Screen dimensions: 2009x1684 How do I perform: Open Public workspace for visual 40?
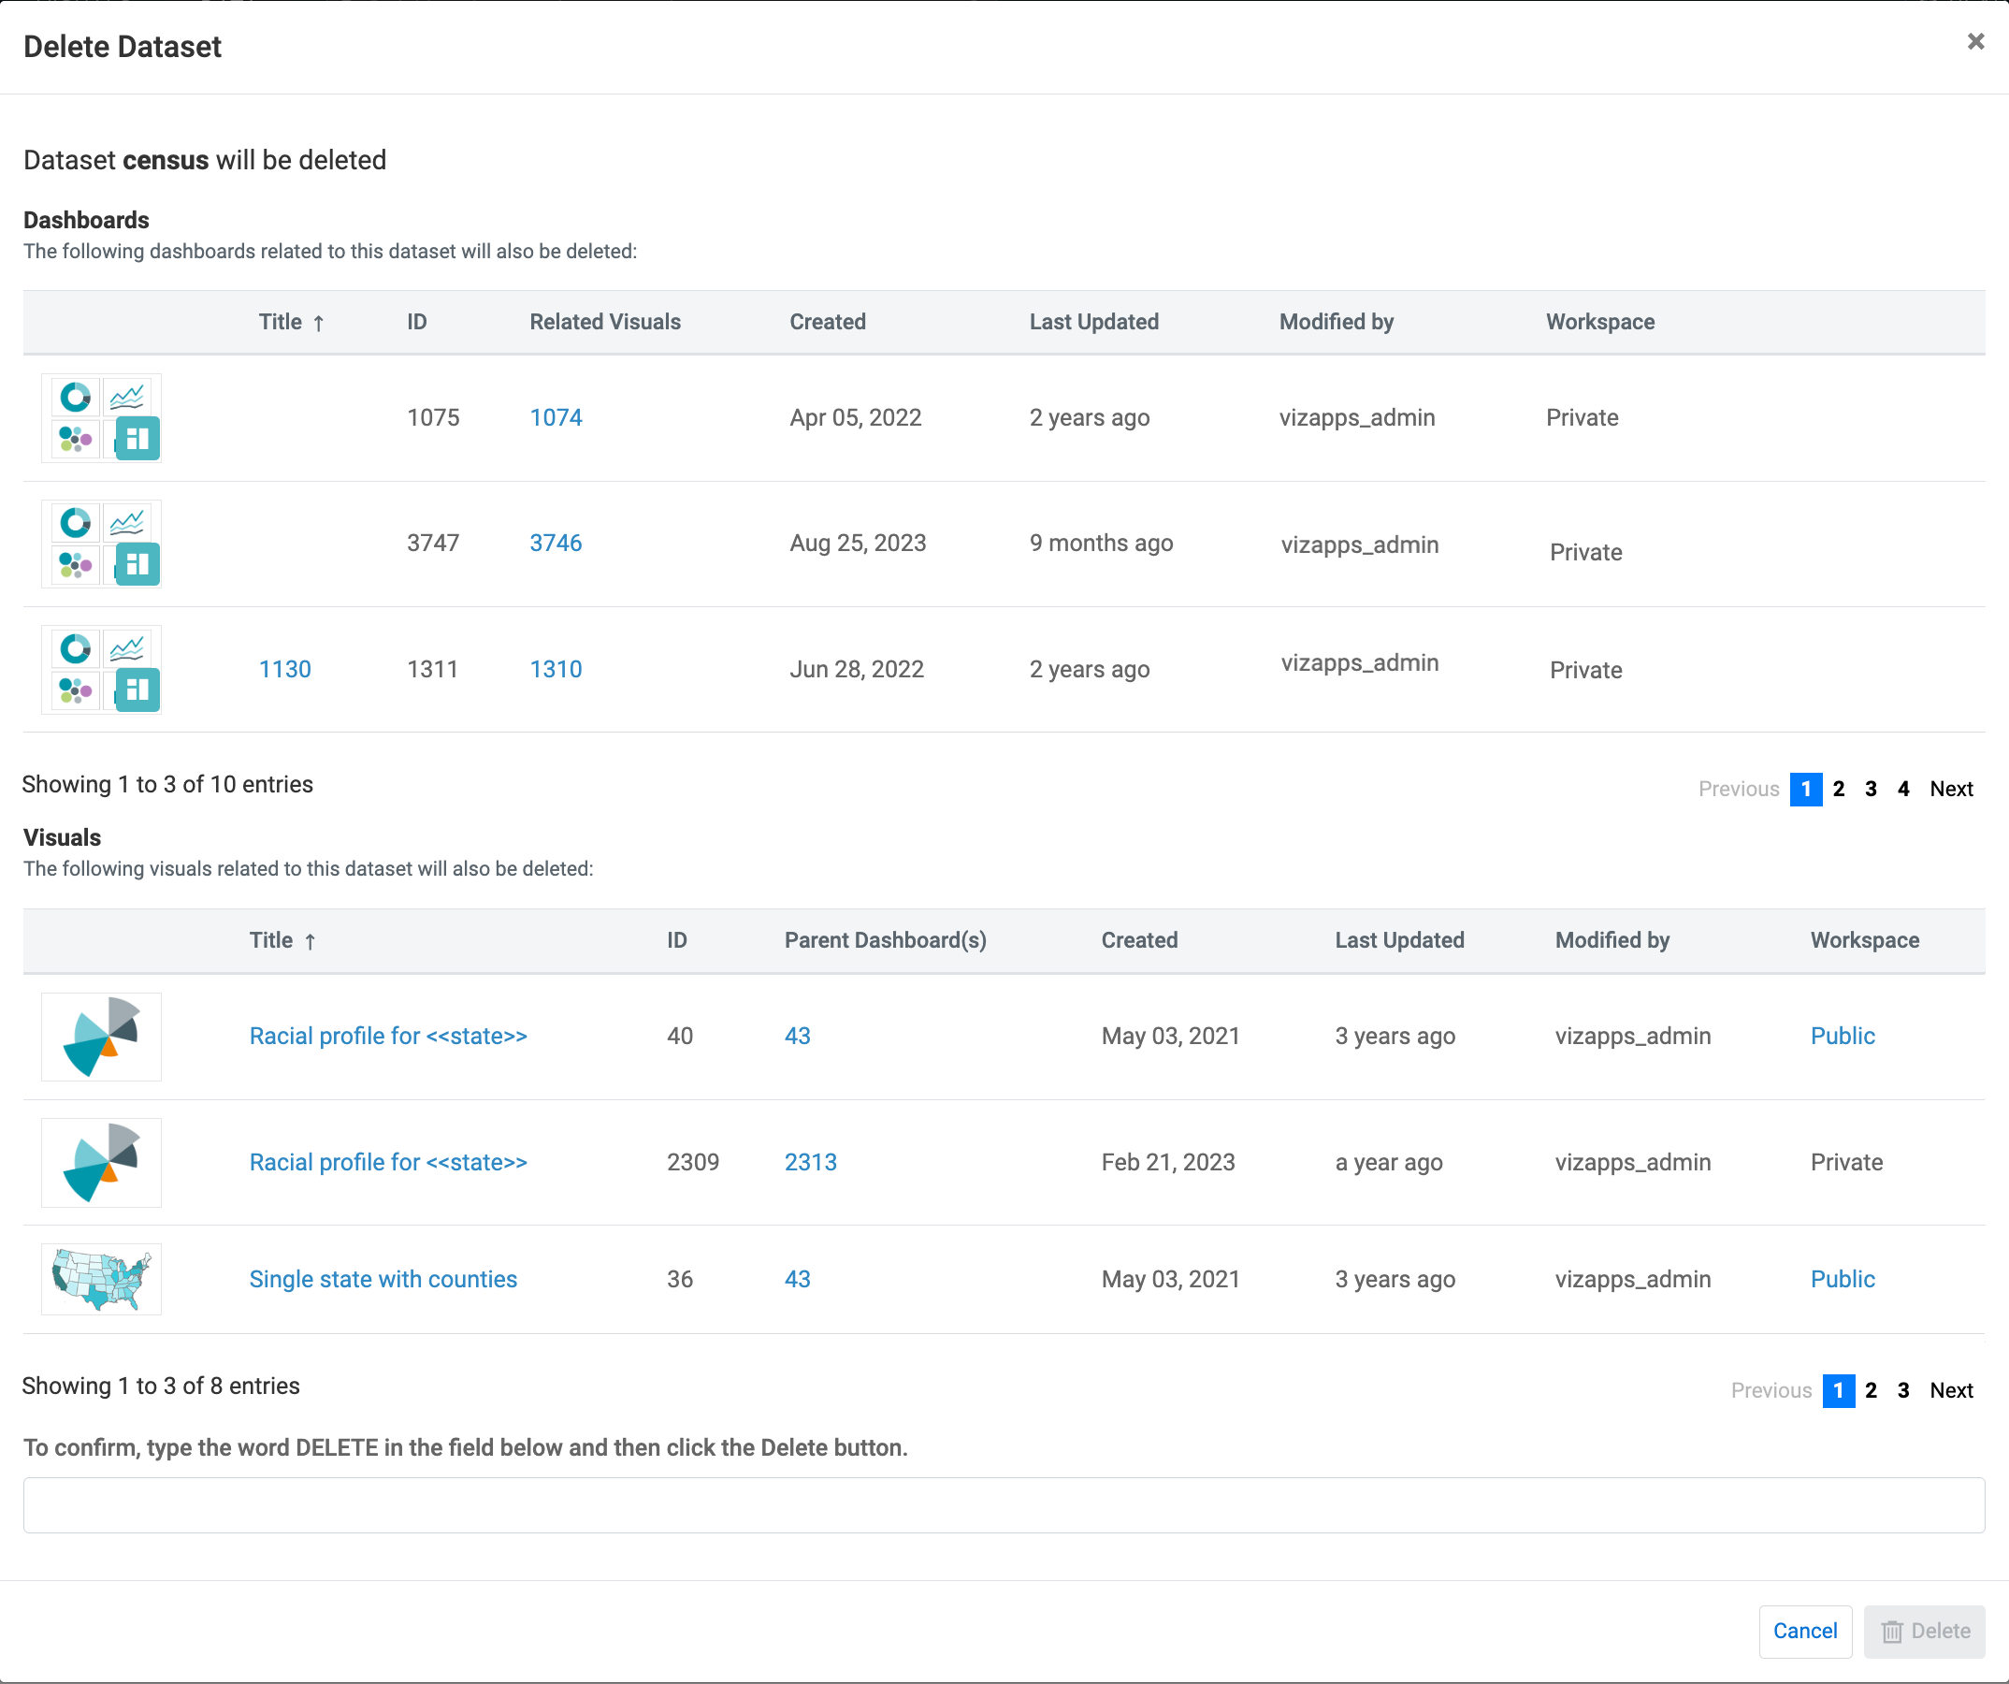click(1843, 1037)
